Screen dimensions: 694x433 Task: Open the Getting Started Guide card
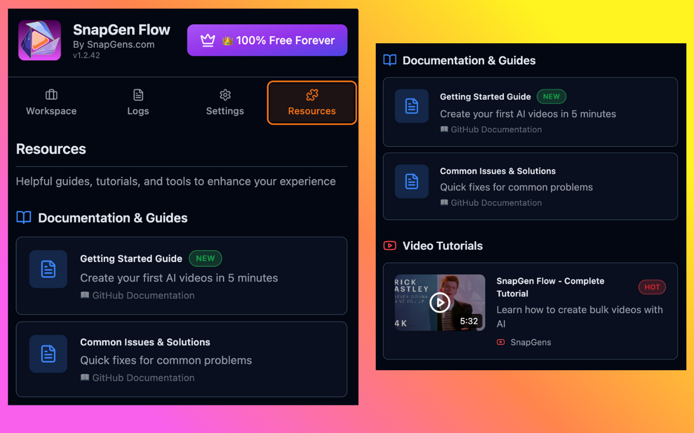(x=181, y=276)
